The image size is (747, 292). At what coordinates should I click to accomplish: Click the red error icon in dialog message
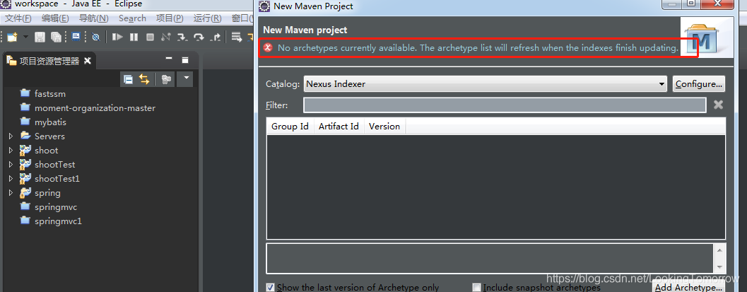pyautogui.click(x=269, y=47)
